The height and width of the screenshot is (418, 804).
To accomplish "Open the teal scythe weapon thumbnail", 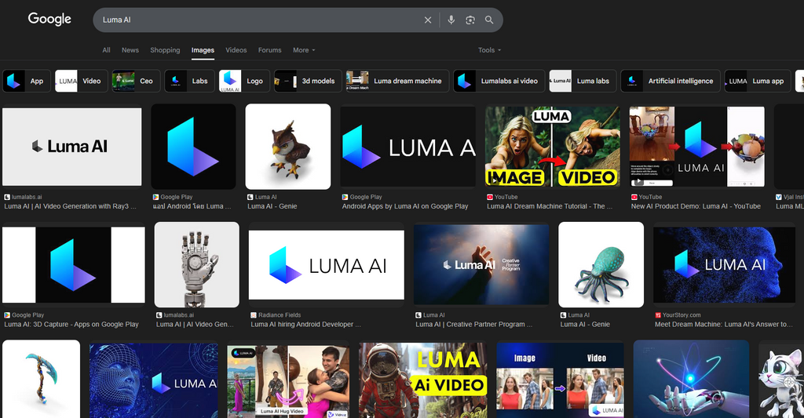I will coord(41,379).
